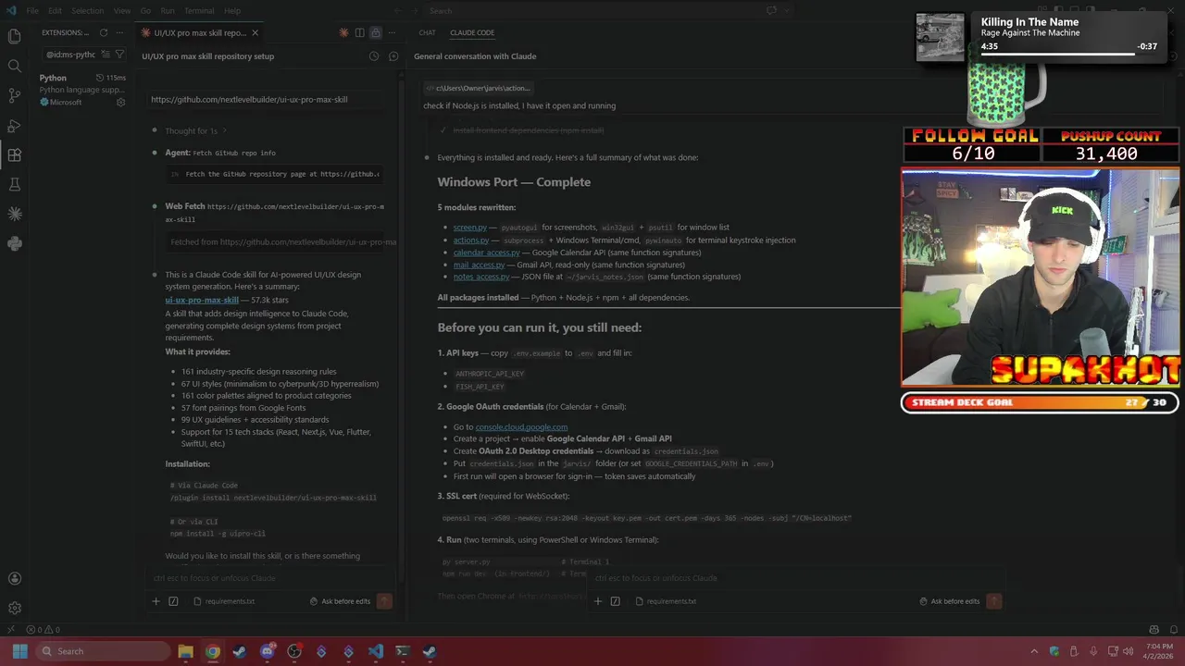Open the actions.py file link
Image resolution: width=1185 pixels, height=666 pixels.
[x=471, y=240]
